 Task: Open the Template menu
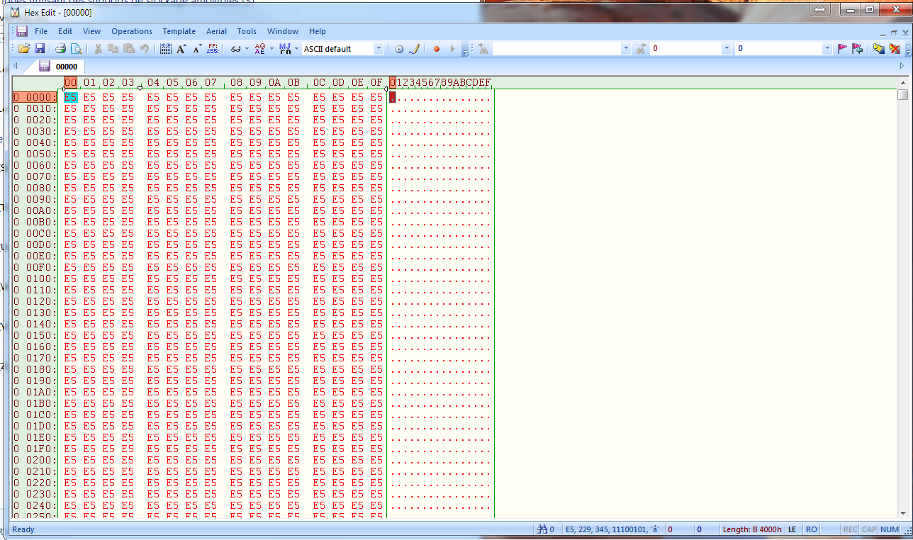pos(179,31)
